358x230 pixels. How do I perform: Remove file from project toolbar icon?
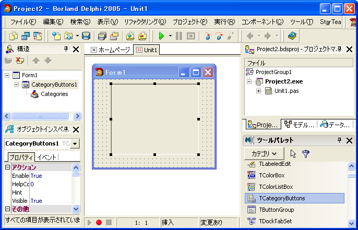pyautogui.click(x=142, y=36)
